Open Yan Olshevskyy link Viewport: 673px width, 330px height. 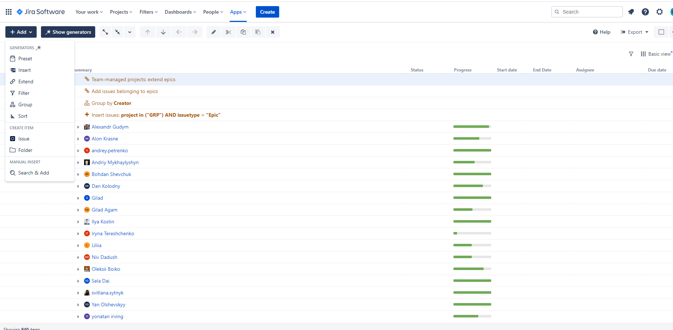(x=109, y=305)
